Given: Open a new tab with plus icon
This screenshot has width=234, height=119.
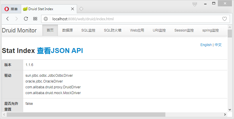Looking at the screenshot, I should (x=81, y=9).
